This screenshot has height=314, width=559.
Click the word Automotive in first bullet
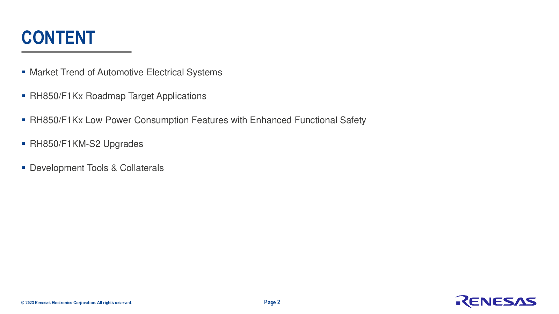[x=120, y=72]
